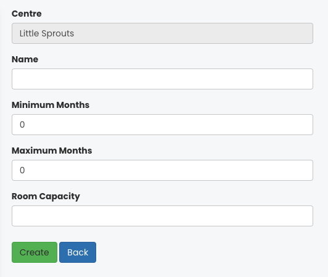
Task: Click the Room Capacity label
Action: [x=46, y=197]
